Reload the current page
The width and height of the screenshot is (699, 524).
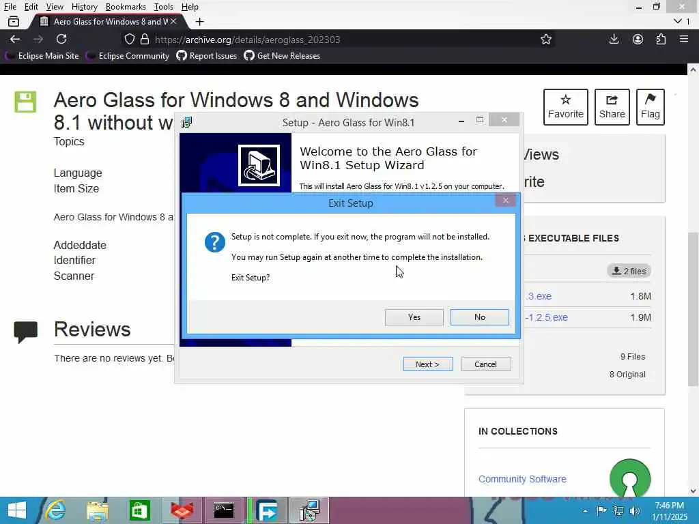coord(61,39)
